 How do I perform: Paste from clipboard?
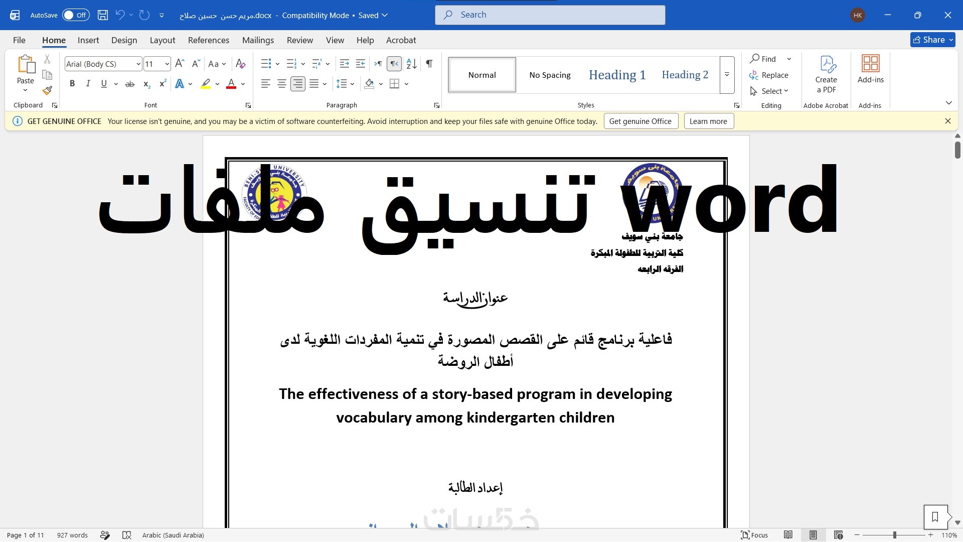click(26, 69)
